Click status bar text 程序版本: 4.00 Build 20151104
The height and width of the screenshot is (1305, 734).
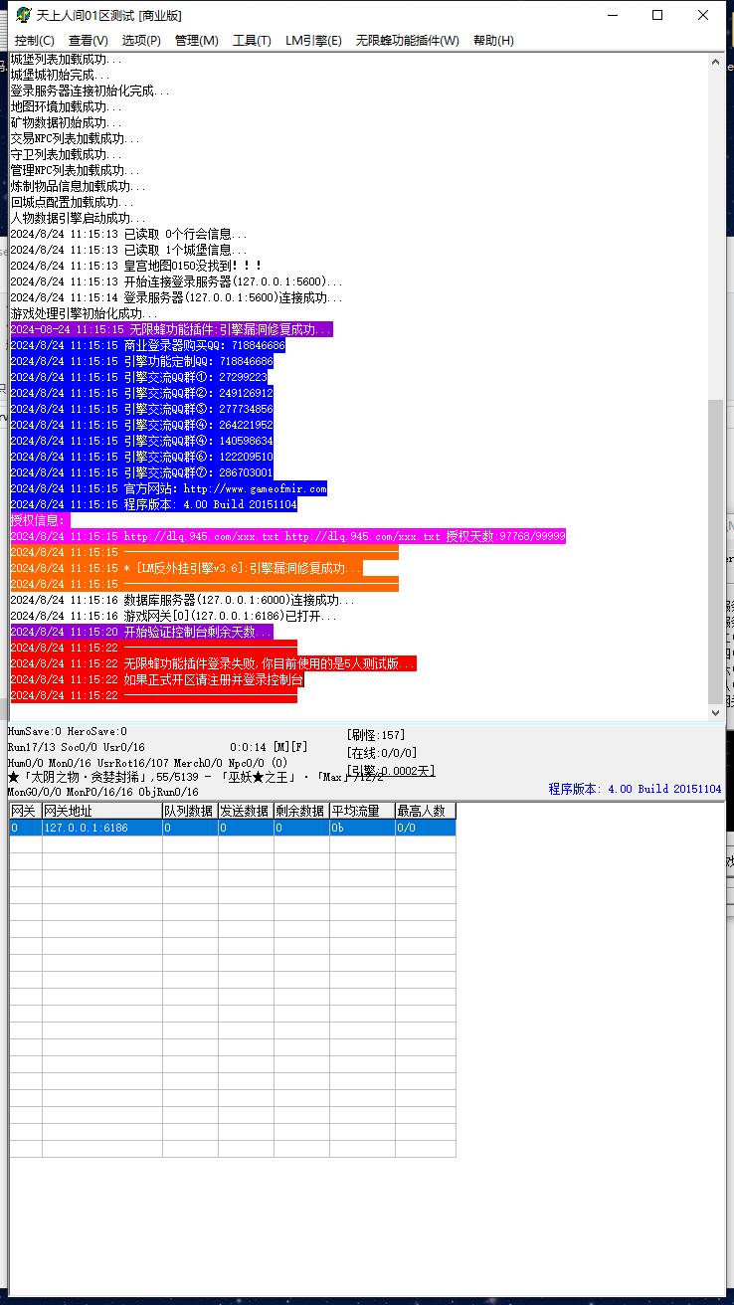pos(635,789)
